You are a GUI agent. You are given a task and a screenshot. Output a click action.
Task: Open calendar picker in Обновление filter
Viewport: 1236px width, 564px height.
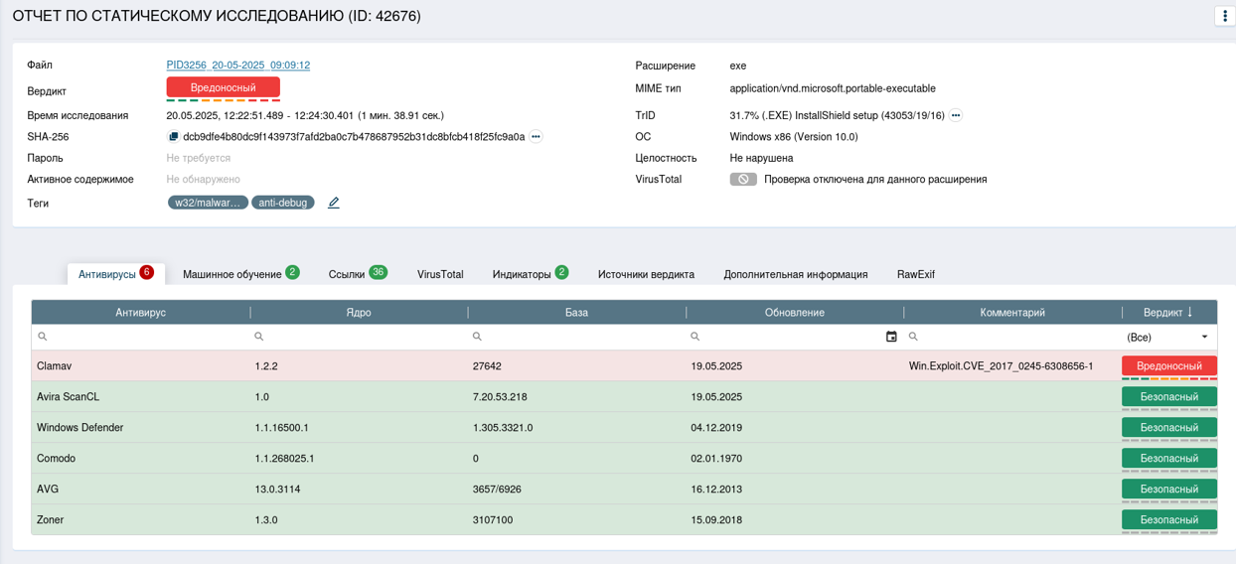(x=891, y=337)
